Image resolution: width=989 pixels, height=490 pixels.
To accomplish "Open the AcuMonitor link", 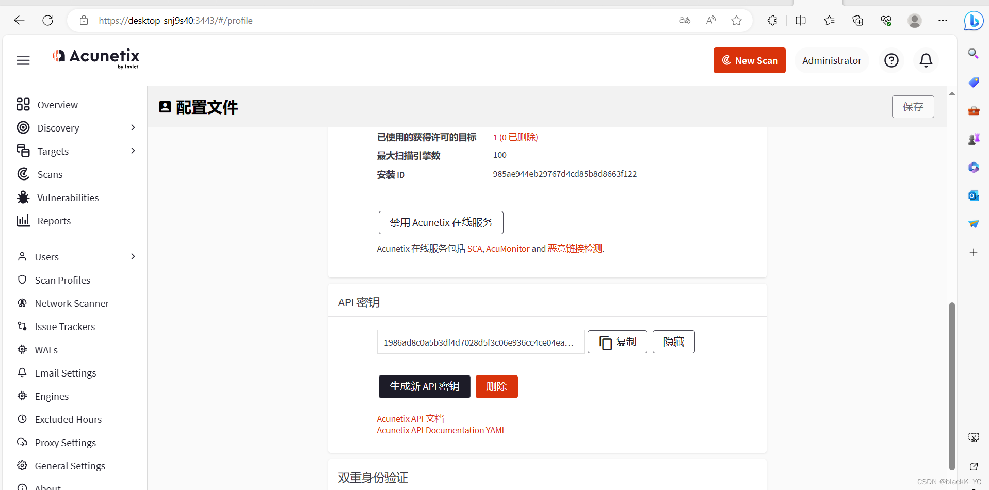I will pyautogui.click(x=508, y=249).
